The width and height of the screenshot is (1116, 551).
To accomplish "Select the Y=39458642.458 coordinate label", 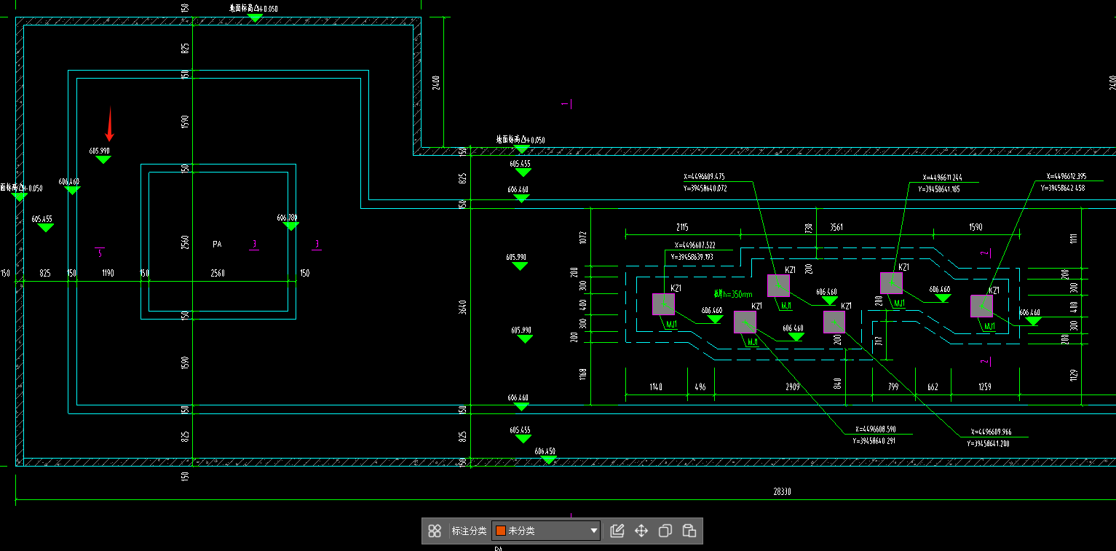I will coord(1063,188).
